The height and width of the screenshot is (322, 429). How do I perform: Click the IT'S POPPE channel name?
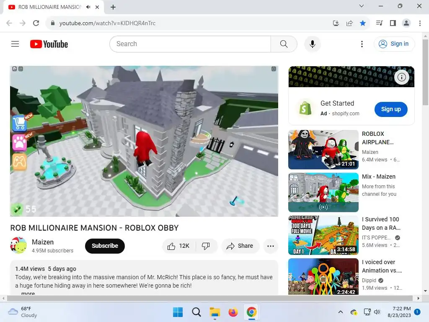point(376,237)
